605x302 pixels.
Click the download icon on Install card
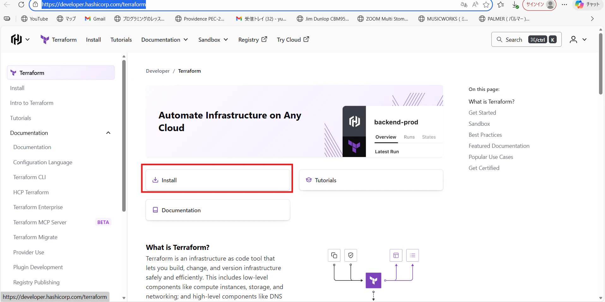(x=155, y=180)
